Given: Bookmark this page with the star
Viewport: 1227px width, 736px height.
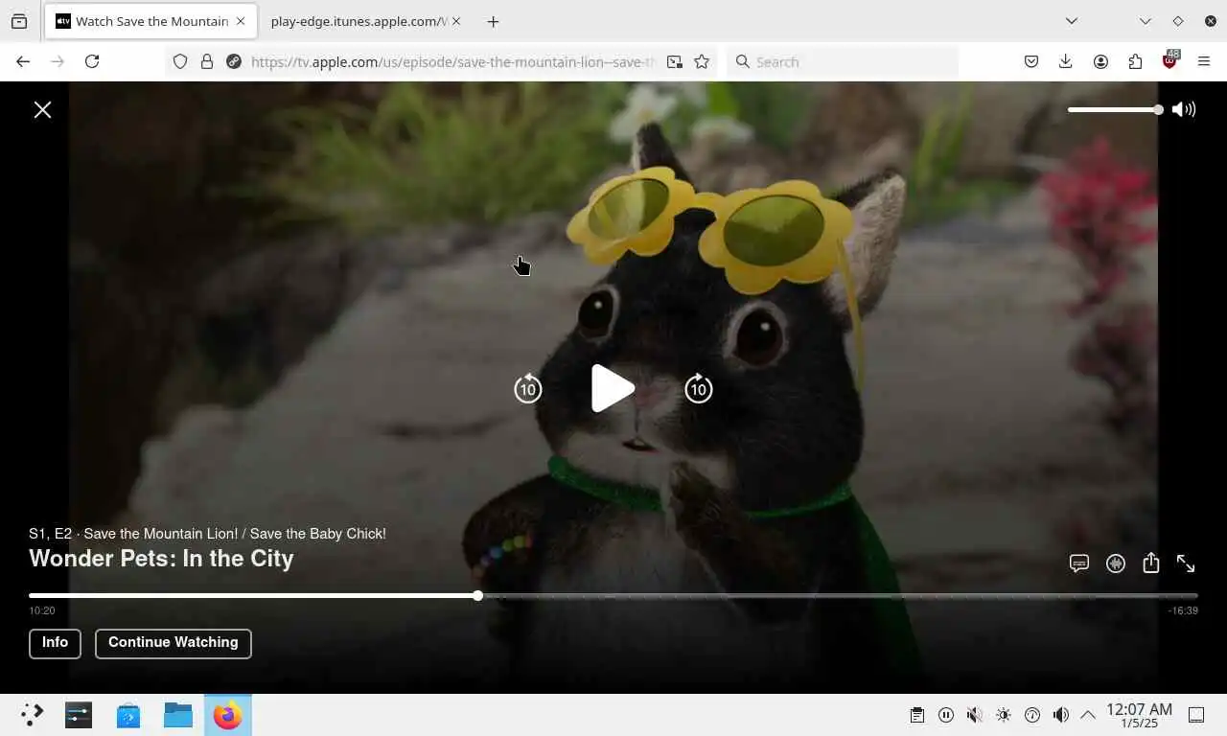Looking at the screenshot, I should tap(702, 61).
